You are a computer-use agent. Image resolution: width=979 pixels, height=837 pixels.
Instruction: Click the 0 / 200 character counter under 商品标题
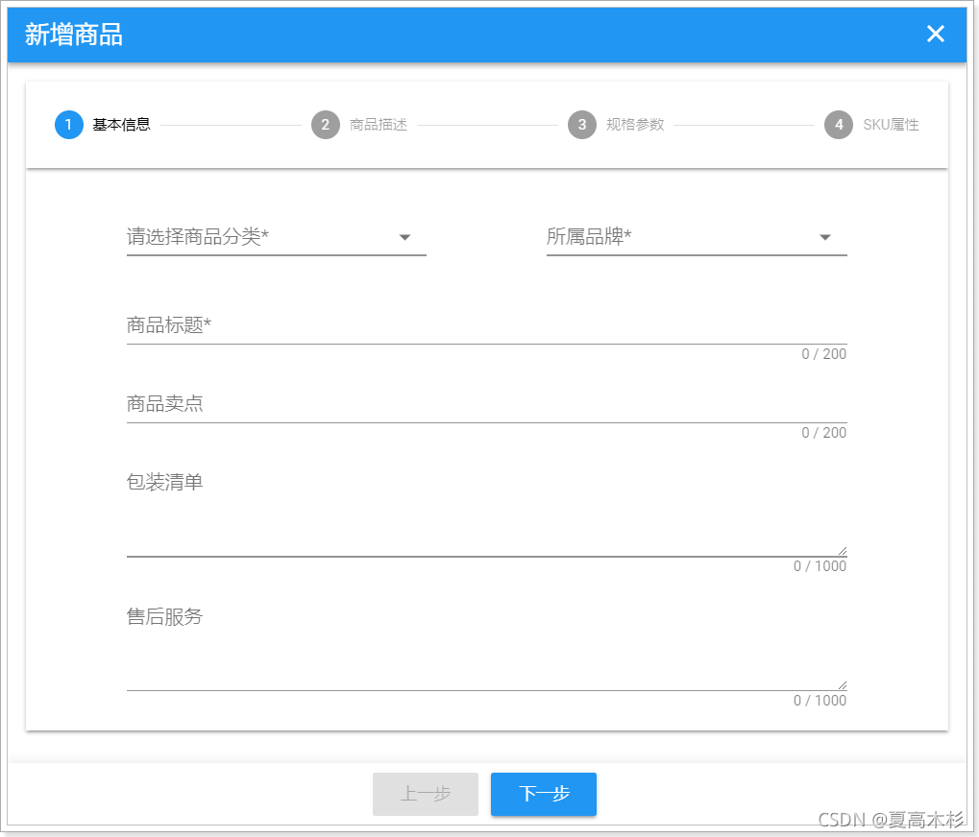822,354
